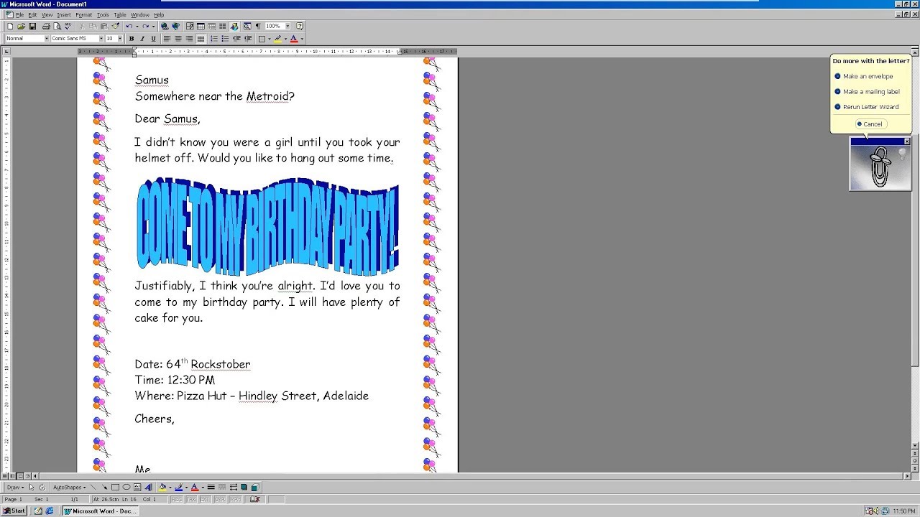Launch Internet Explorer from quick launch

[50, 511]
